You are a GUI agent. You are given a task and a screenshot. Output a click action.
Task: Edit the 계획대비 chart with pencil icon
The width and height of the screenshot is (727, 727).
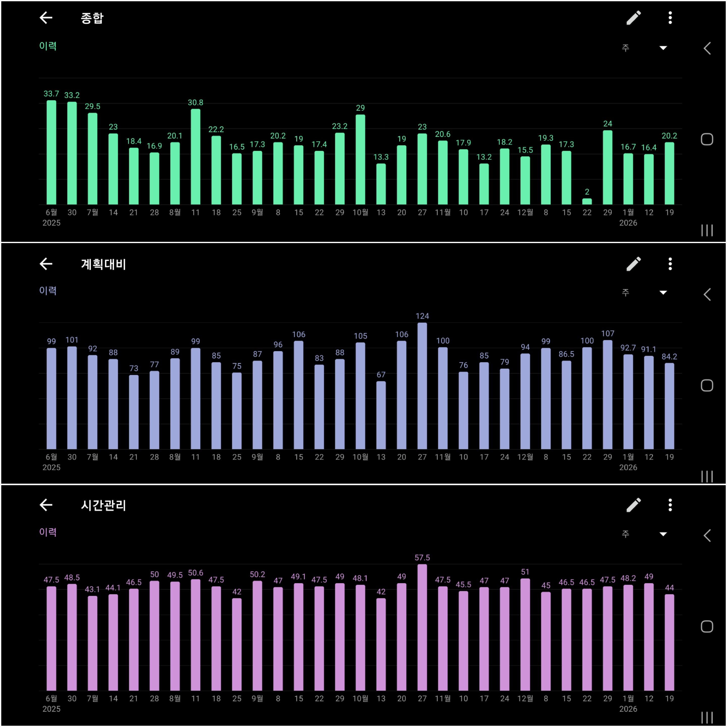click(633, 264)
